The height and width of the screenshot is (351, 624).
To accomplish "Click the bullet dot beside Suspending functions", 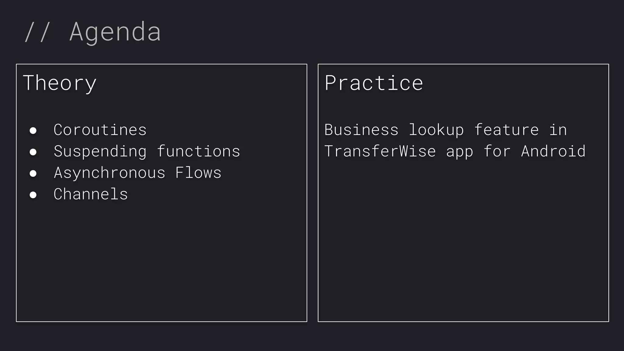I will point(33,152).
